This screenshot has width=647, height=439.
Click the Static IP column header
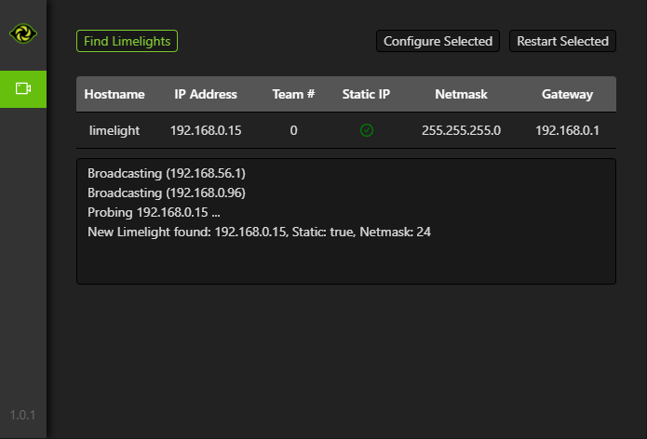pos(366,94)
